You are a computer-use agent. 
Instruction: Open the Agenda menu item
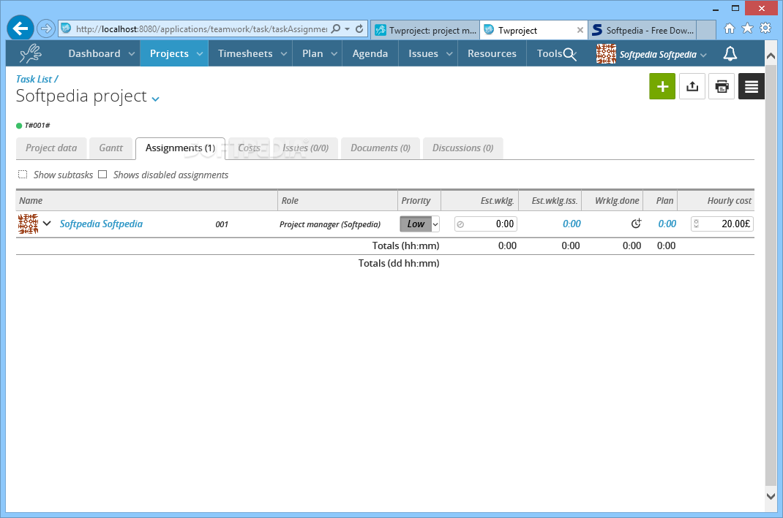click(x=370, y=53)
